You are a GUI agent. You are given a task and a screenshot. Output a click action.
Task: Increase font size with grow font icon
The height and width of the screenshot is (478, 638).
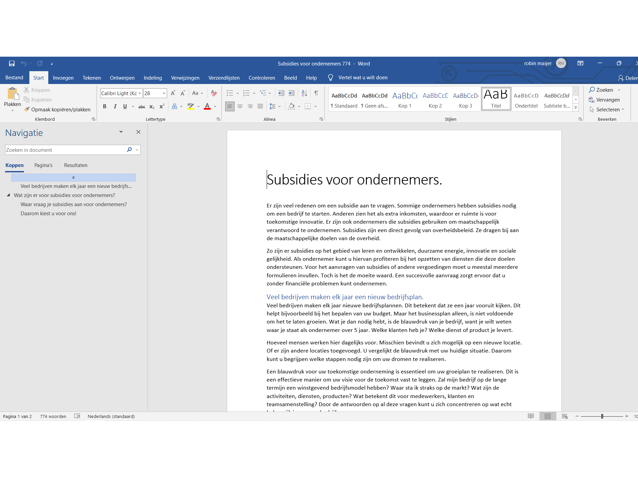[173, 93]
